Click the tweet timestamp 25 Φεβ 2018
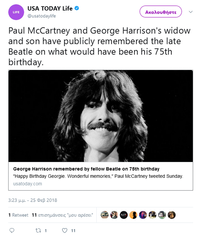The width and height of the screenshot is (205, 238). click(x=32, y=200)
